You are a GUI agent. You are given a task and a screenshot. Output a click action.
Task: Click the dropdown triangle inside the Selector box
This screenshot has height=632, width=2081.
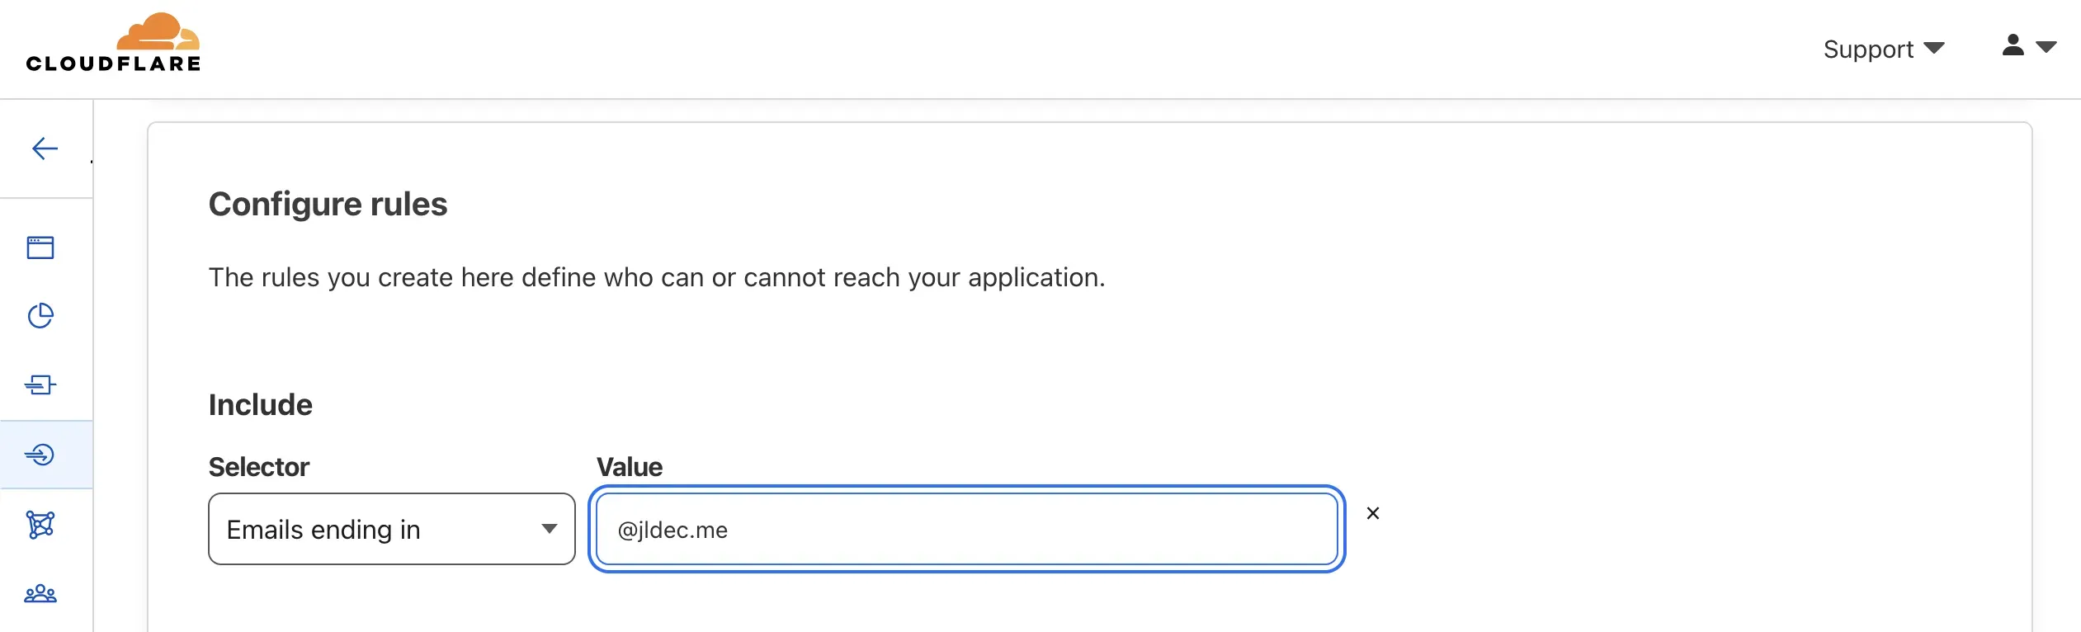coord(549,528)
